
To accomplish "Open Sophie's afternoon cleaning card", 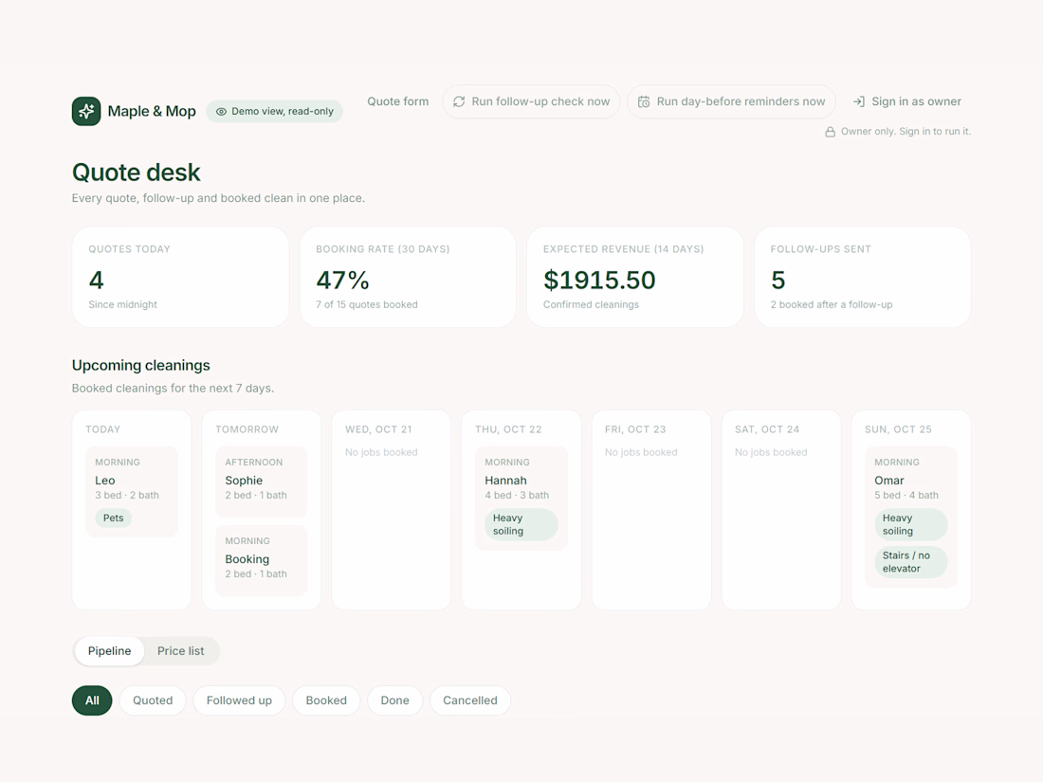I will pos(262,482).
